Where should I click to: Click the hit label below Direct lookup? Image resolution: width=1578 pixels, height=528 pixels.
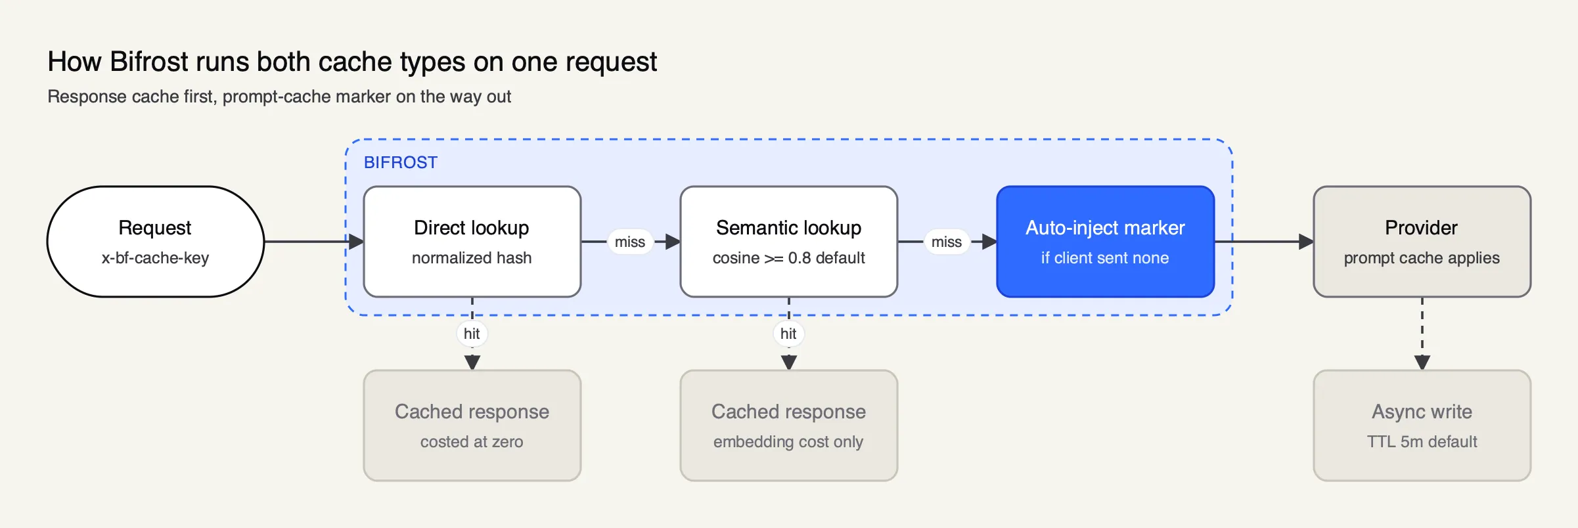[x=472, y=334]
